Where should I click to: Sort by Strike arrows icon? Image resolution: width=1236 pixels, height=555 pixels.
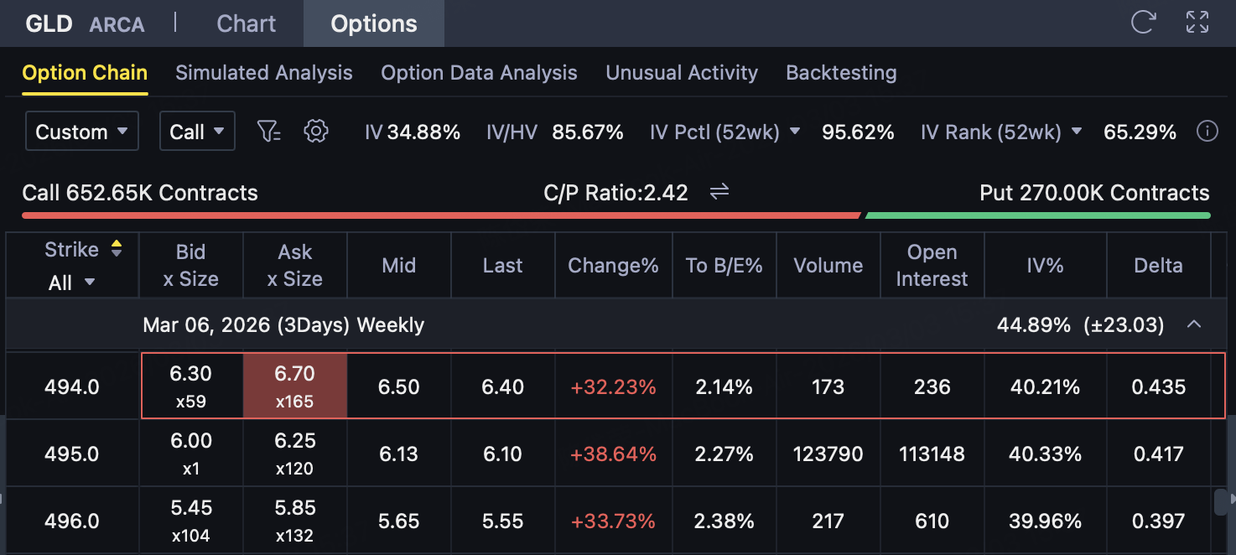pos(117,249)
